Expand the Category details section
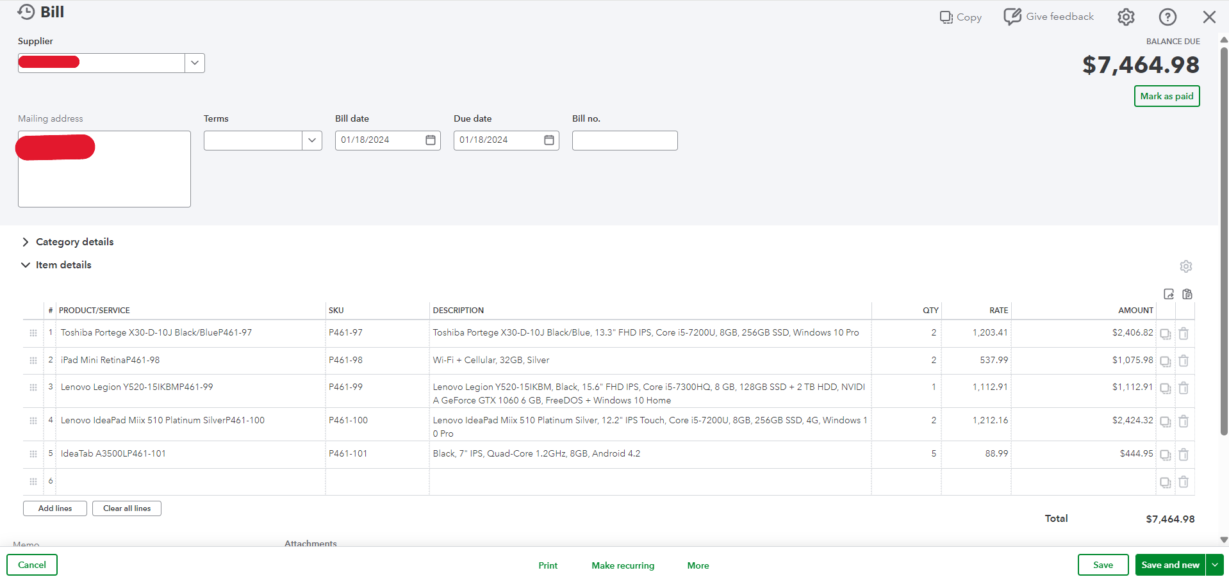The width and height of the screenshot is (1229, 584). (26, 242)
